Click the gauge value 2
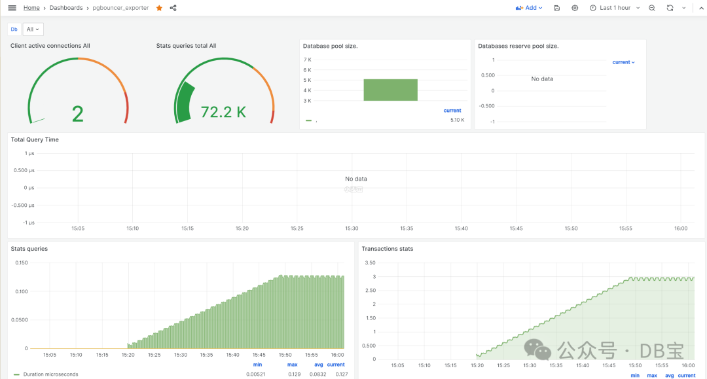The width and height of the screenshot is (707, 379). 77,113
